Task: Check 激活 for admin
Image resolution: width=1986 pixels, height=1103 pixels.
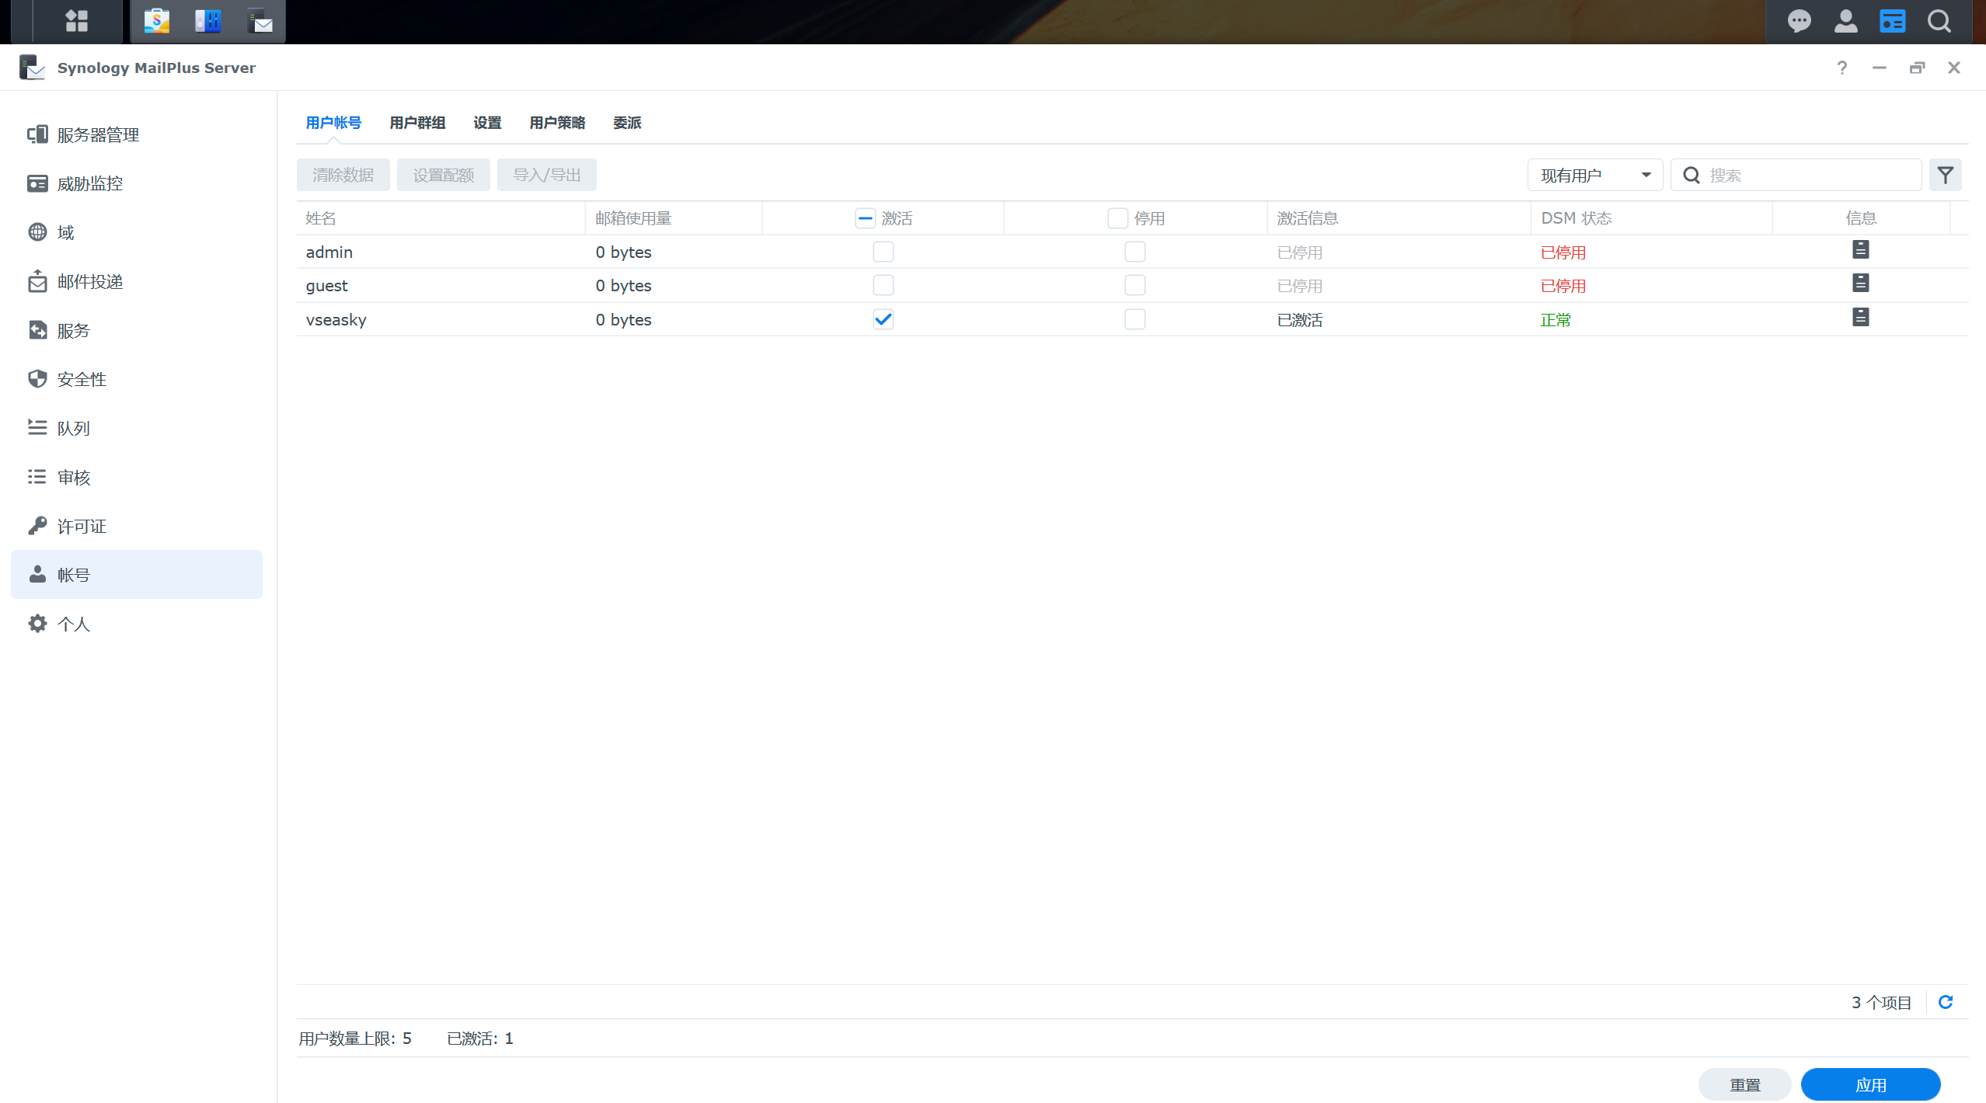Action: pyautogui.click(x=883, y=252)
